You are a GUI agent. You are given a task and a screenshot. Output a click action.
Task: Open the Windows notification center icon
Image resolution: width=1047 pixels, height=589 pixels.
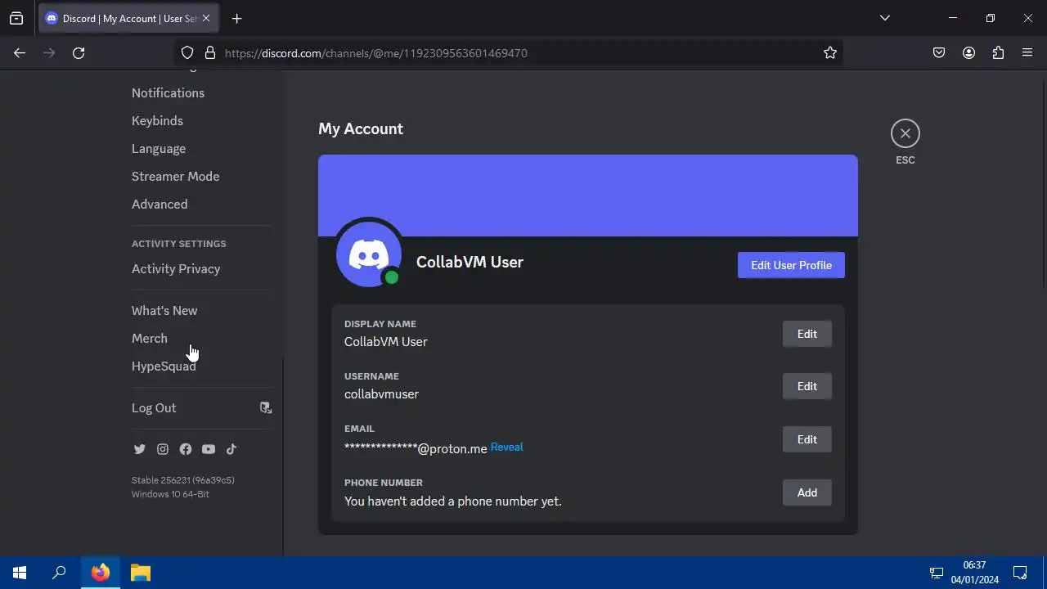coord(1020,573)
